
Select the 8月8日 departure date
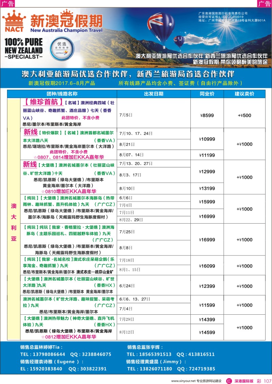(x=126, y=248)
